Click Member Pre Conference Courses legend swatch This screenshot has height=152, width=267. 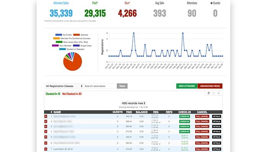click(56, 38)
